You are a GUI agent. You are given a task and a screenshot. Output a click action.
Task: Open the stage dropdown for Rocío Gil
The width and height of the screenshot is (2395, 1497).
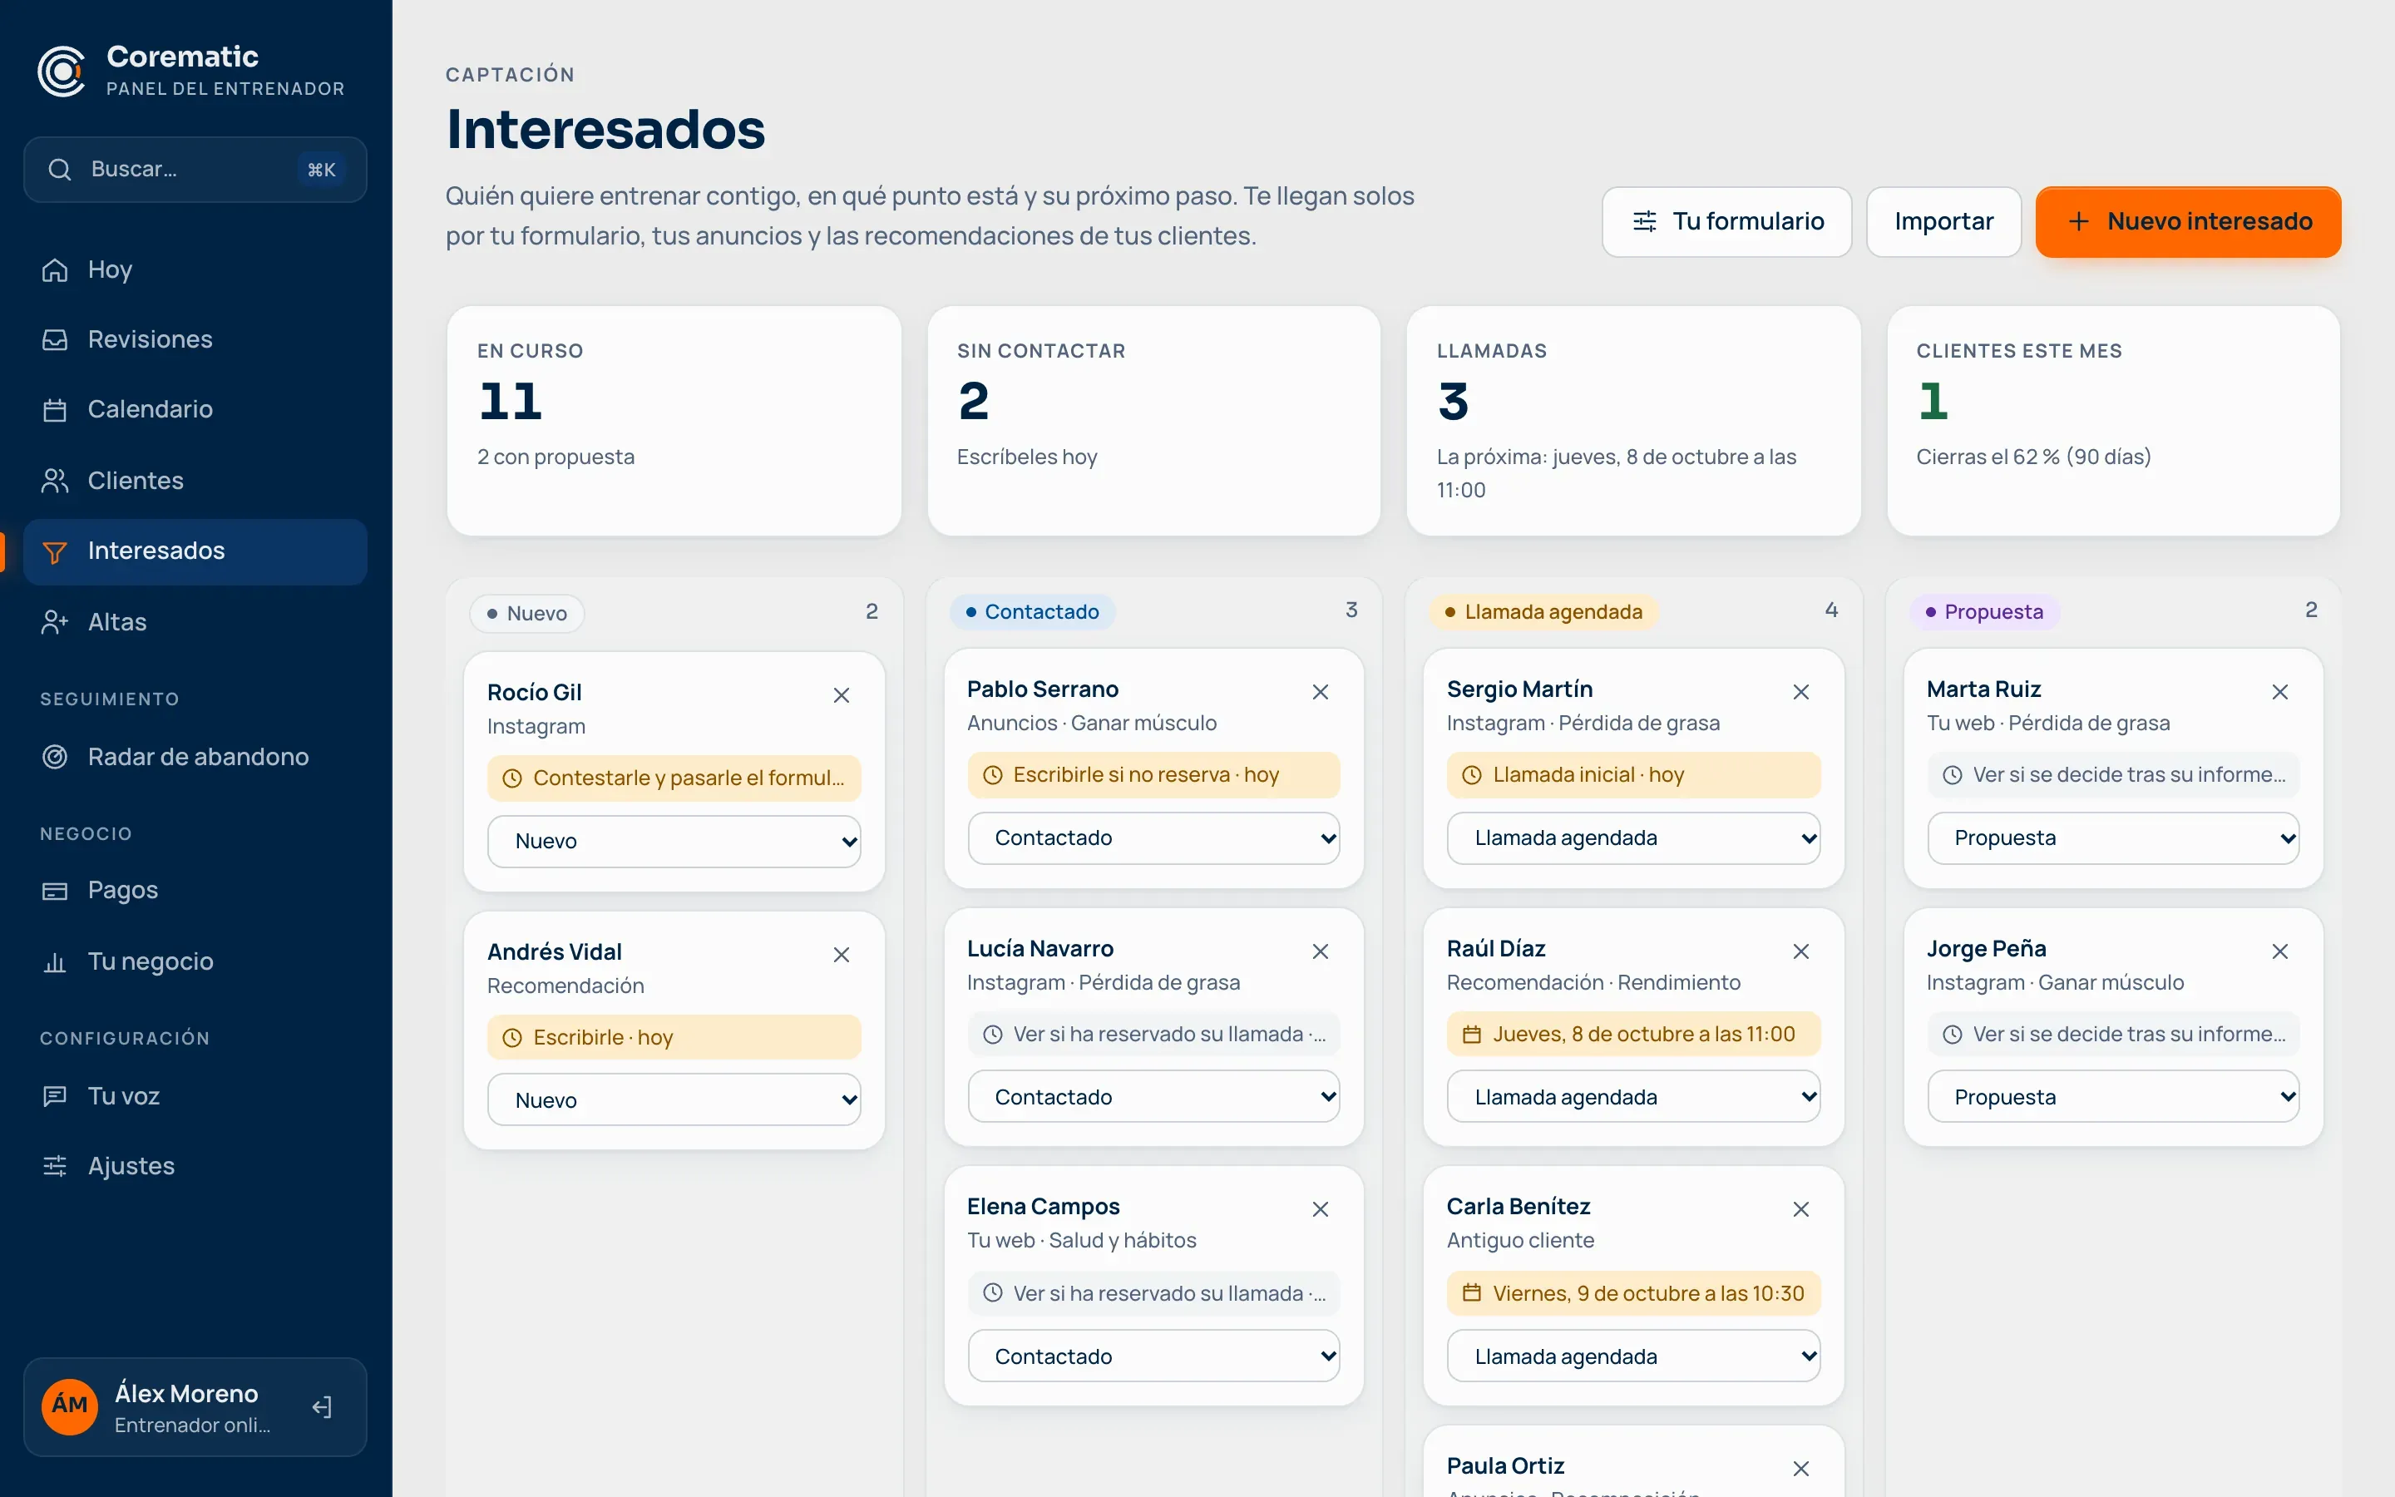click(674, 842)
